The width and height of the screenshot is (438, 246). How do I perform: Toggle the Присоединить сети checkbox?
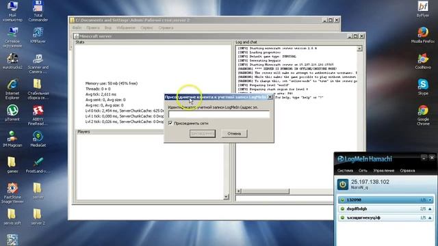(170, 123)
